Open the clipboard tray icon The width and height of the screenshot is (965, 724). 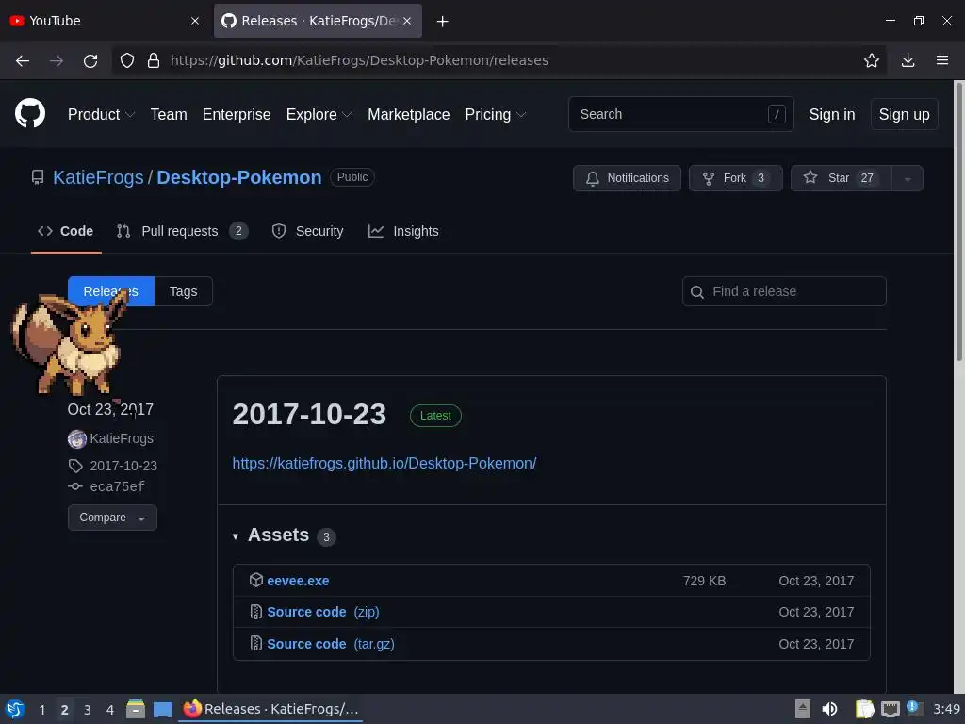click(864, 709)
